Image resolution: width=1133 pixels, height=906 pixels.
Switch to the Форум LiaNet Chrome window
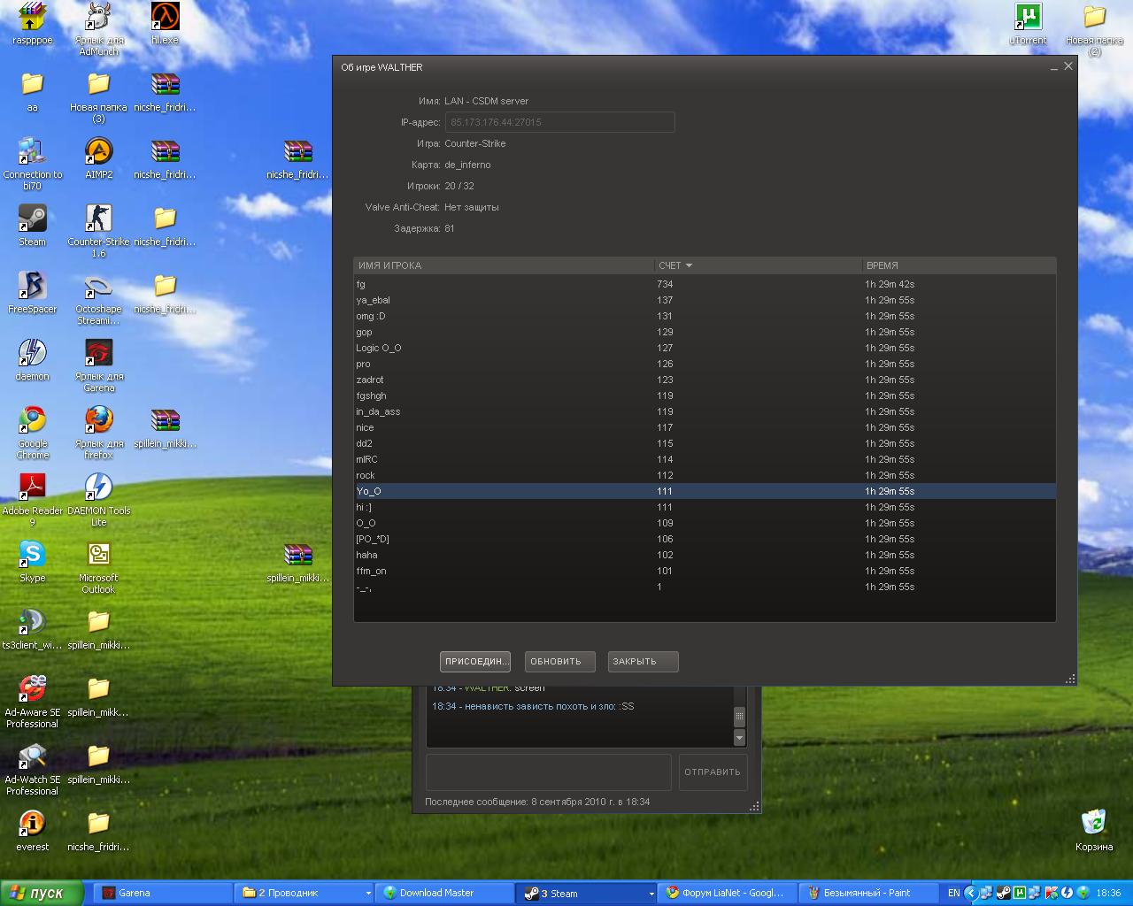pos(729,894)
